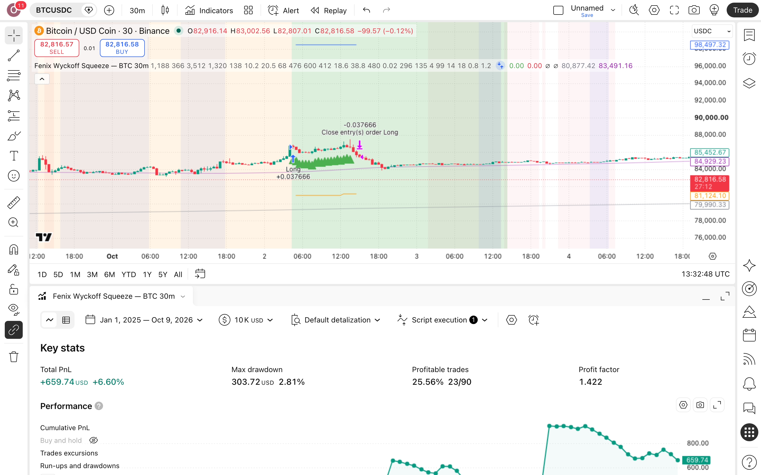Open the Script execution dropdown
Viewport: 761px width, 475px height.
[442, 320]
